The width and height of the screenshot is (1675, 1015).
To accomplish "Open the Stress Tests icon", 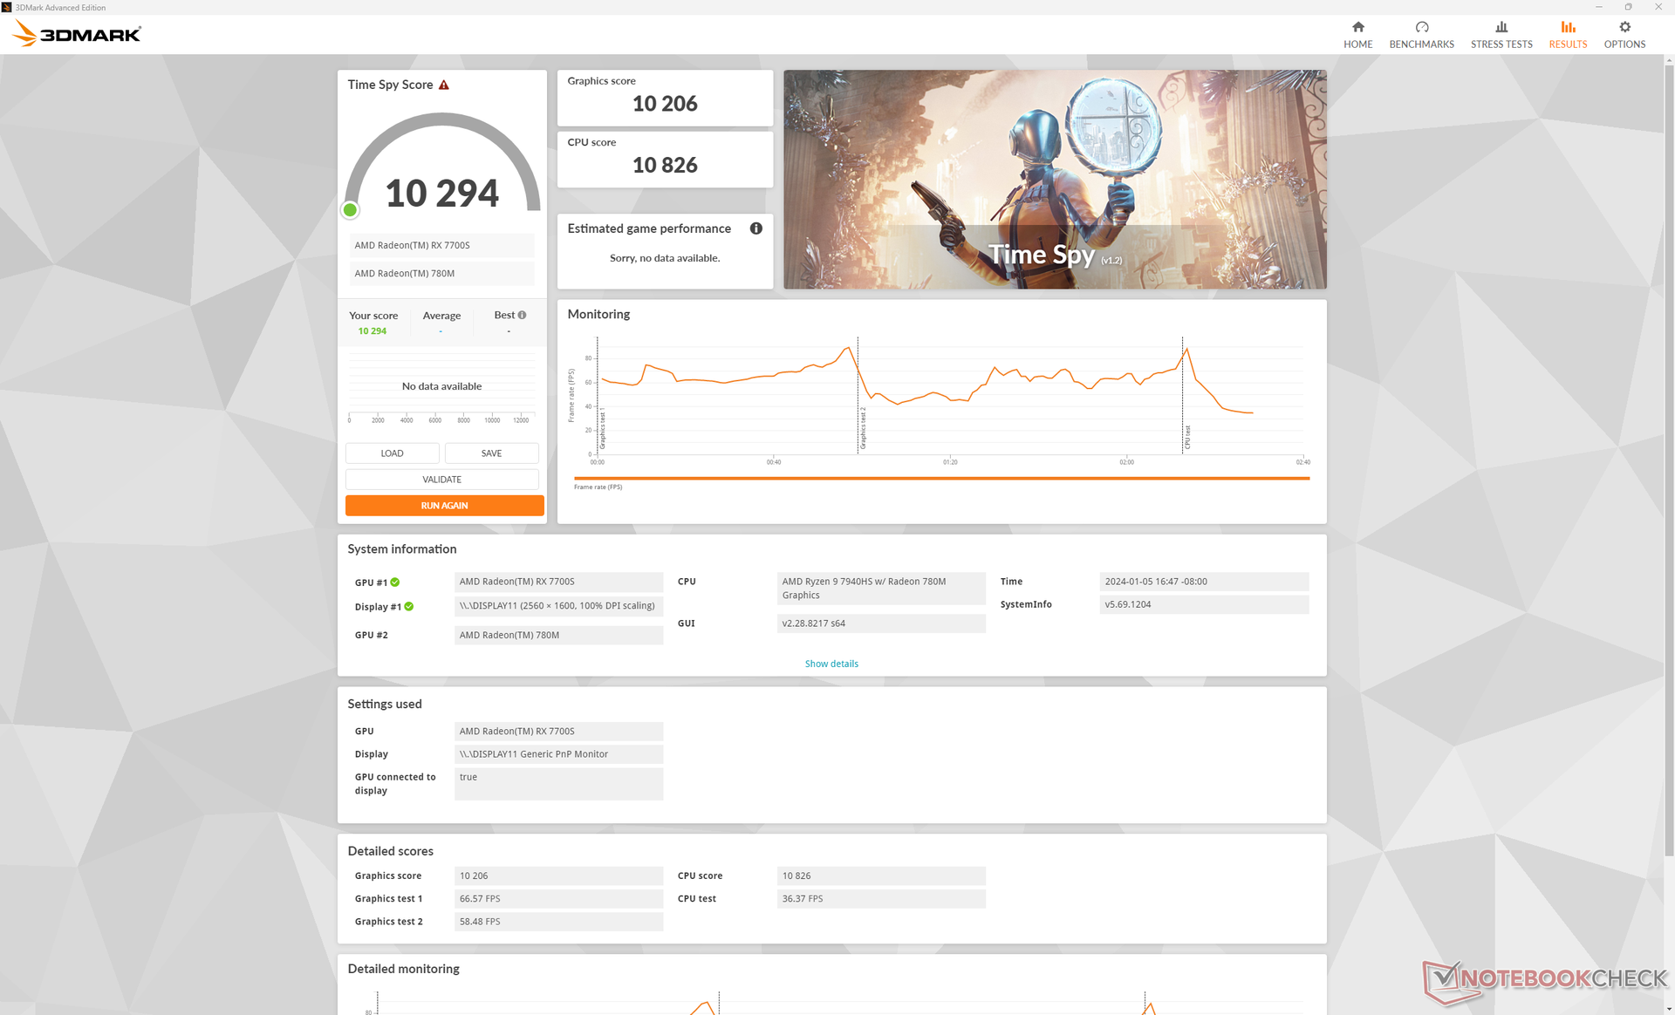I will point(1501,27).
